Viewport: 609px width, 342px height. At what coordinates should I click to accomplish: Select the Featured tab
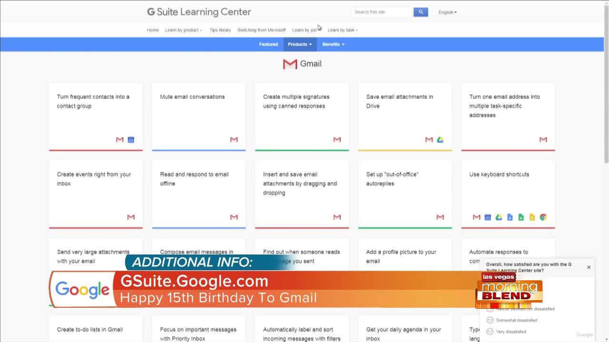tap(268, 44)
